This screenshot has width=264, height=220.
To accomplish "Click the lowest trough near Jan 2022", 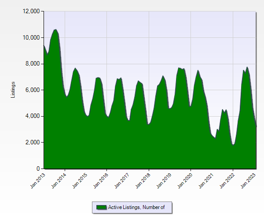I will click(233, 144).
